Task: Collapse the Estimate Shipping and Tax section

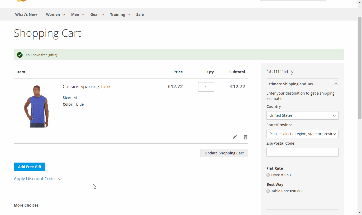Action: [336, 84]
